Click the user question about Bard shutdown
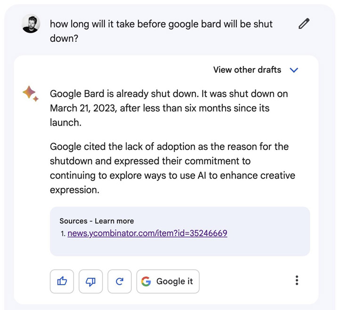 tap(161, 31)
